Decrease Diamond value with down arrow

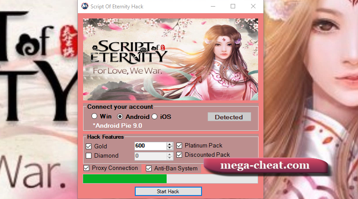pyautogui.click(x=169, y=158)
